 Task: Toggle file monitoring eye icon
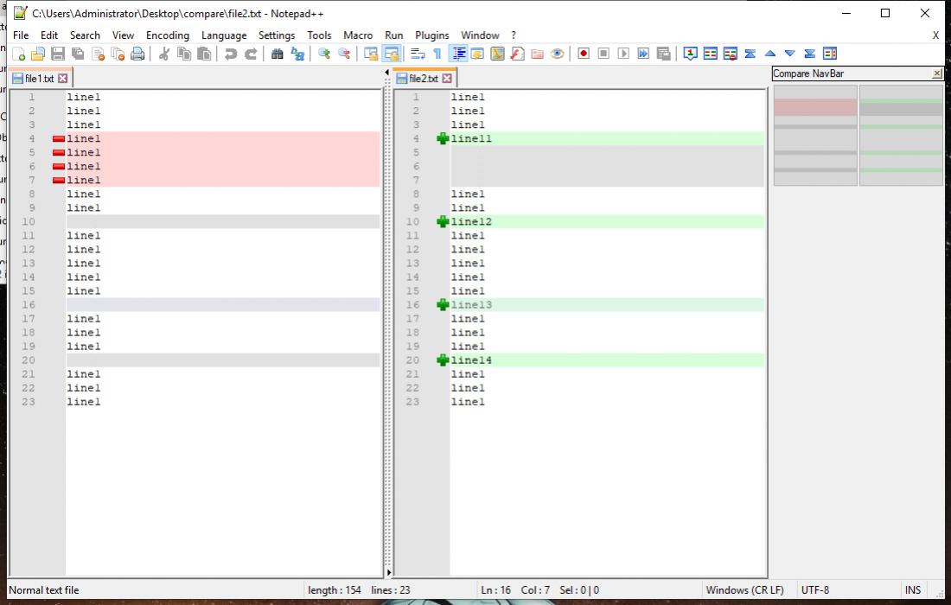click(557, 54)
